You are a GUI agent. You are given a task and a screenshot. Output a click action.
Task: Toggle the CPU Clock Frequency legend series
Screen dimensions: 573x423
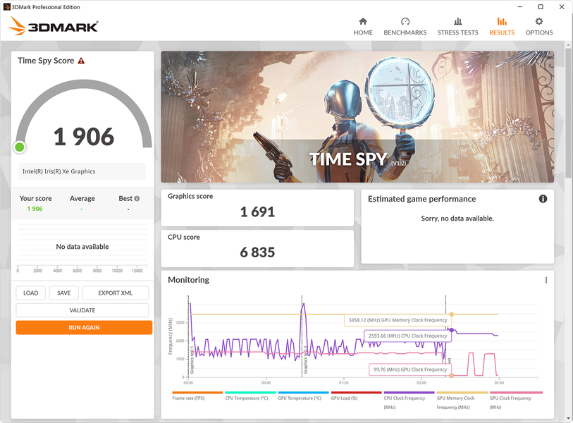pyautogui.click(x=409, y=400)
